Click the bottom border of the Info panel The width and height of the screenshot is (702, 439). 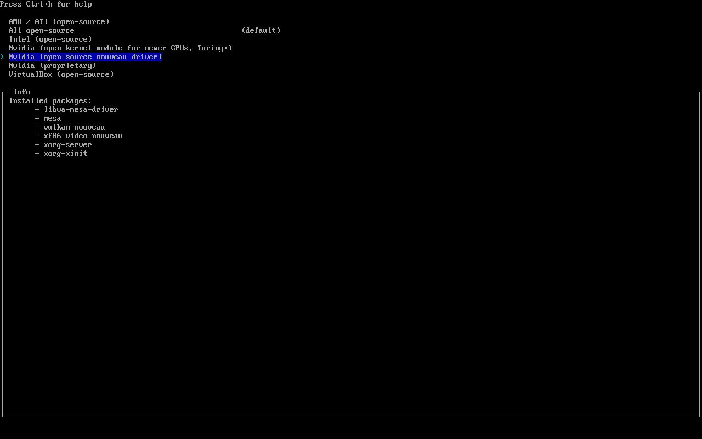[351, 417]
